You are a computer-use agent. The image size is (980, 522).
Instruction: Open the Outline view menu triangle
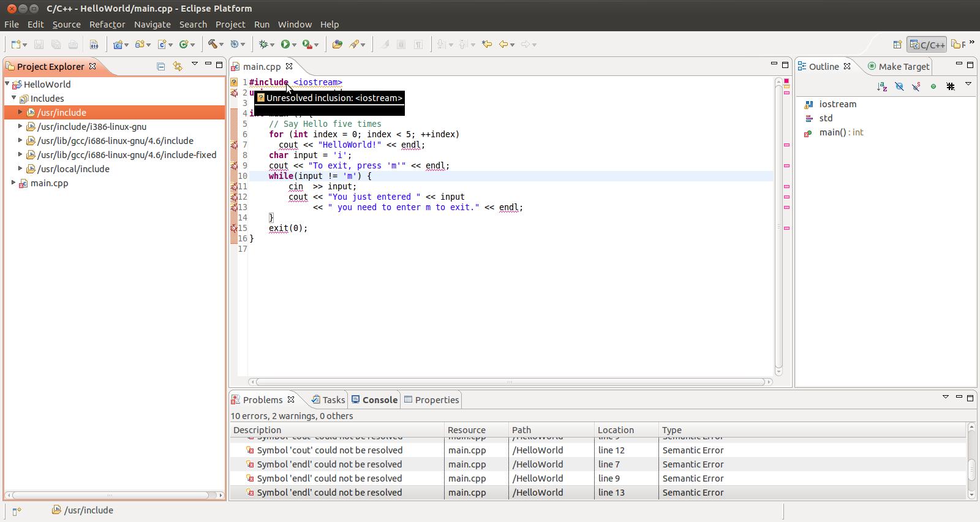pyautogui.click(x=968, y=84)
